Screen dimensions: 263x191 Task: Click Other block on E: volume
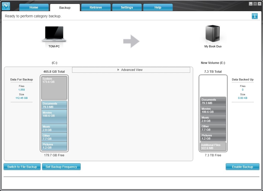click(213, 128)
